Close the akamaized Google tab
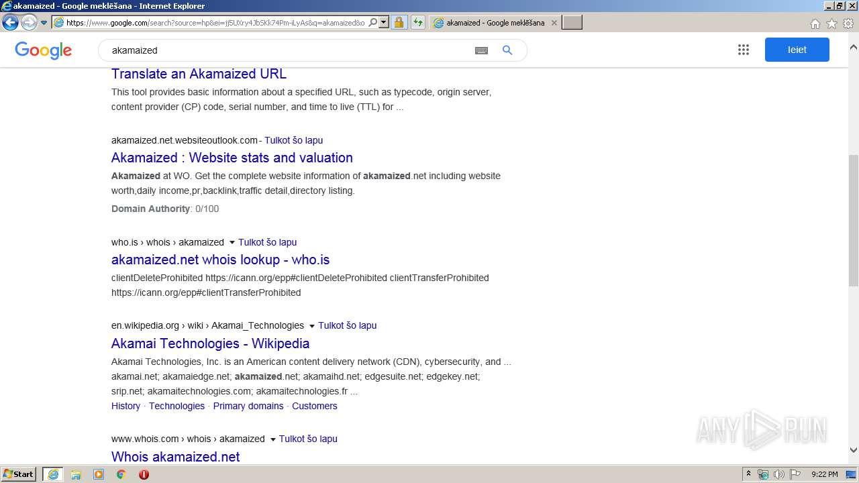Image resolution: width=859 pixels, height=483 pixels. pyautogui.click(x=554, y=22)
